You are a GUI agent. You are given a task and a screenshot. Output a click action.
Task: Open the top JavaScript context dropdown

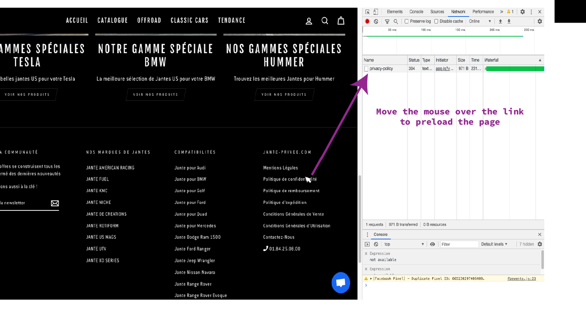pos(404,244)
